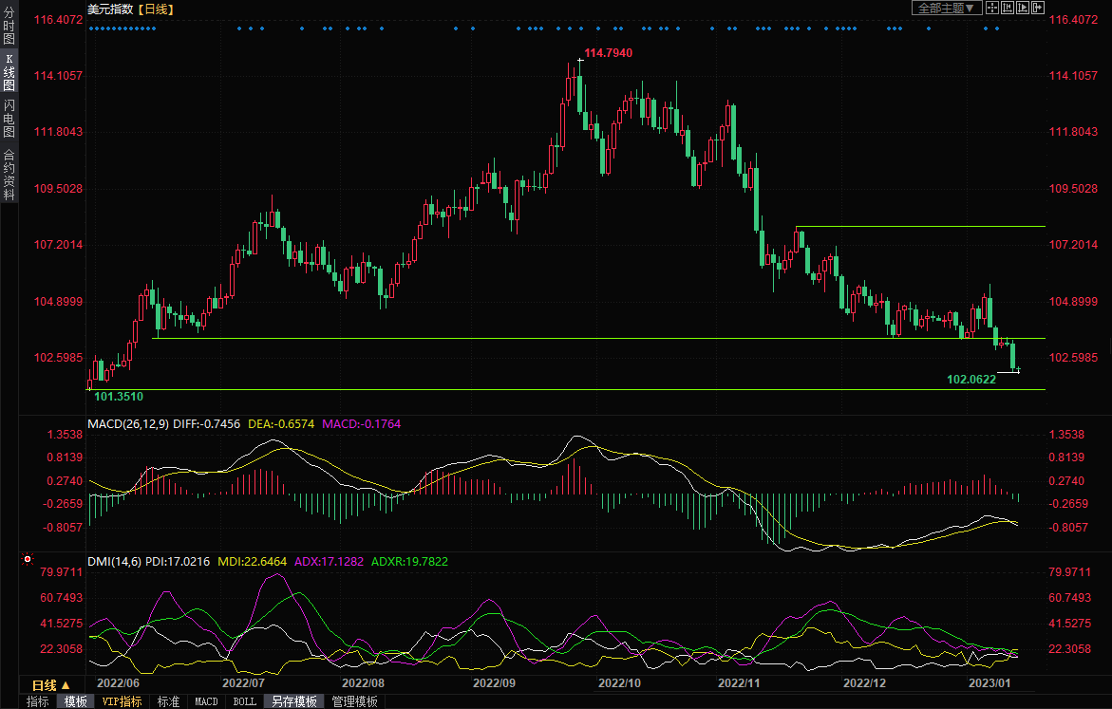This screenshot has width=1112, height=709.
Task: Apply the MACD template
Action: point(206,701)
